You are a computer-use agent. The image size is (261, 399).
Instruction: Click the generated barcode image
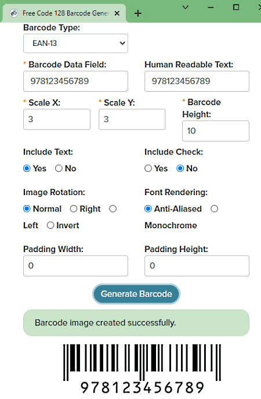pyautogui.click(x=142, y=369)
